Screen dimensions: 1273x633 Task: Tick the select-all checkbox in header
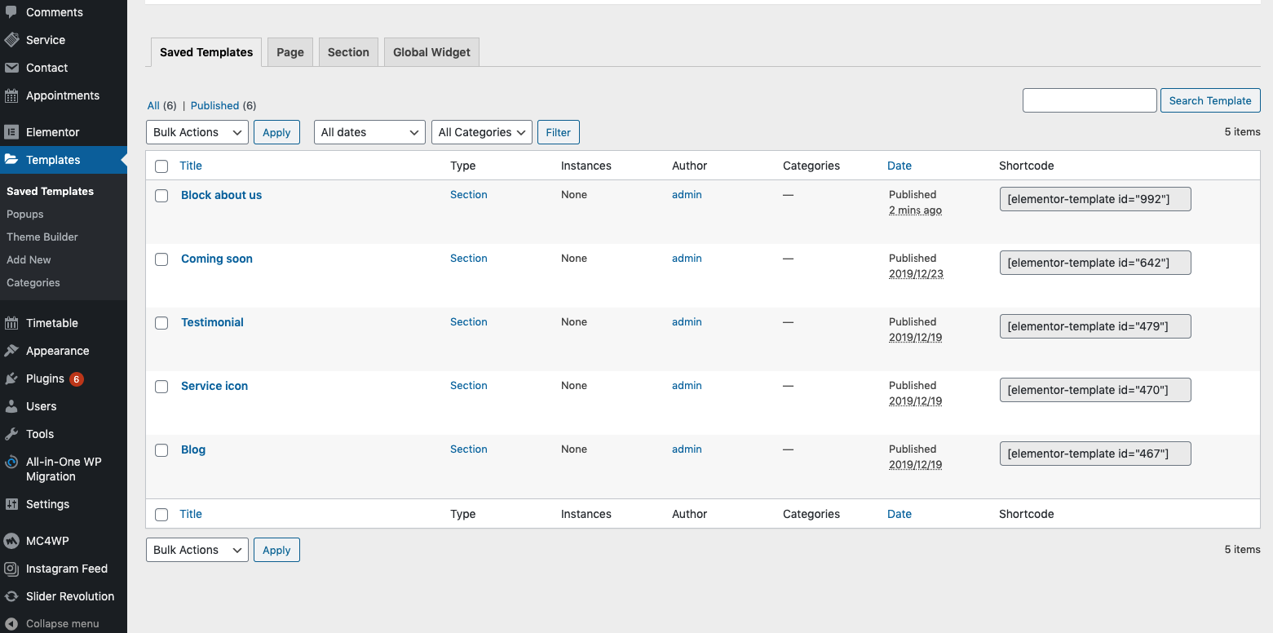pos(161,166)
